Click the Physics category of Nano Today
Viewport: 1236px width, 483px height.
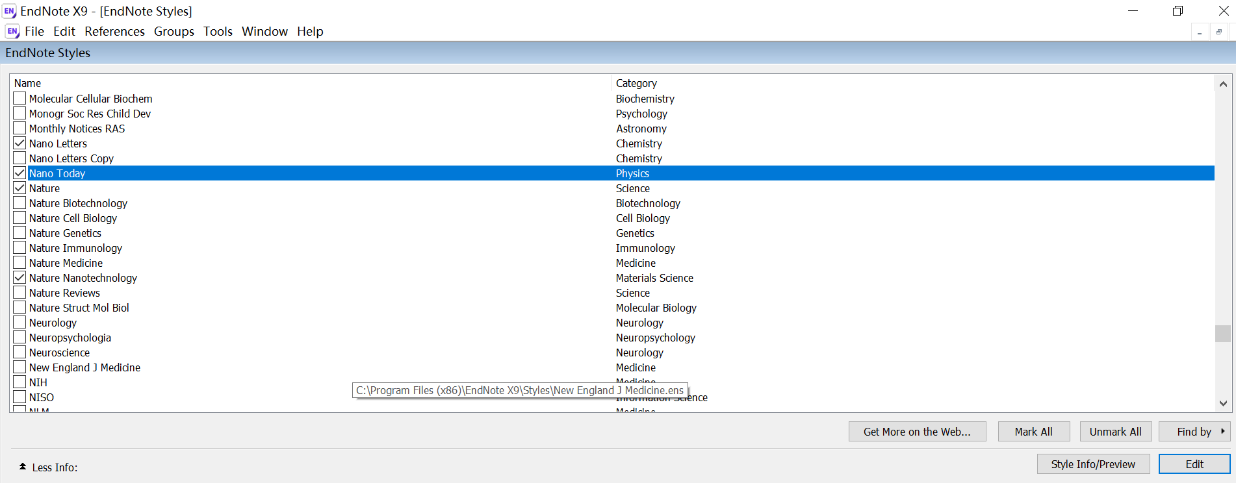632,173
